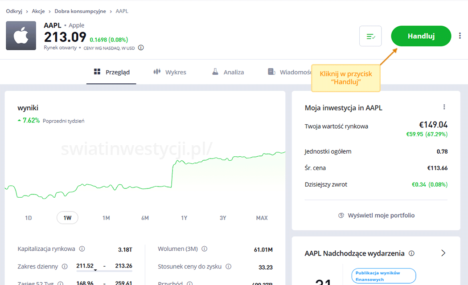
Task: Select the 1M chart range
Action: click(x=106, y=218)
